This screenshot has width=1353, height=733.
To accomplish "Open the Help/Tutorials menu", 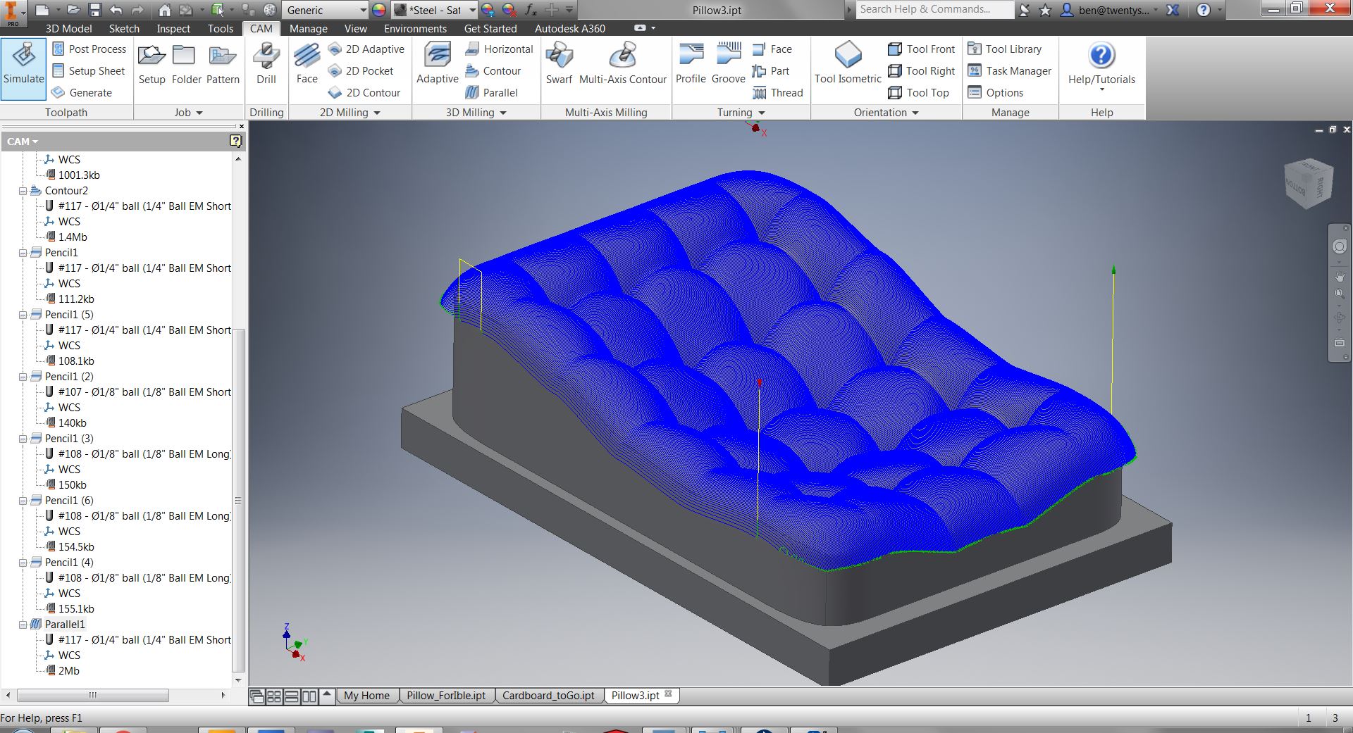I will (1101, 67).
